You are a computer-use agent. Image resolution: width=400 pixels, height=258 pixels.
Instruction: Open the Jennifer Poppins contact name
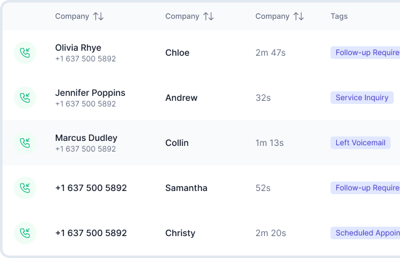[90, 93]
